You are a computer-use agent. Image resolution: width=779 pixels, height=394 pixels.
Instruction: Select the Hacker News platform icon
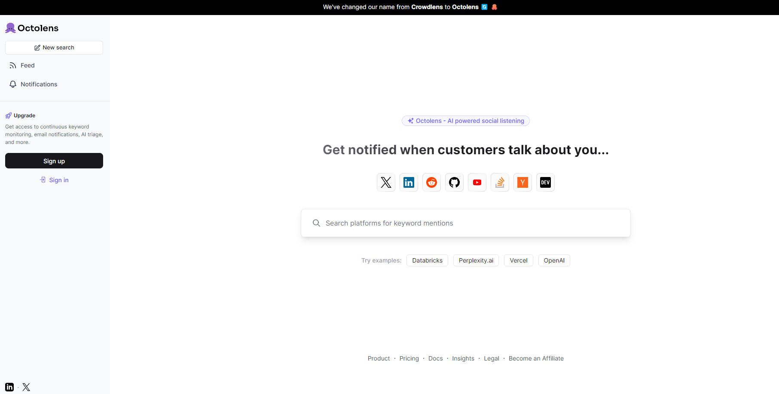pyautogui.click(x=522, y=183)
